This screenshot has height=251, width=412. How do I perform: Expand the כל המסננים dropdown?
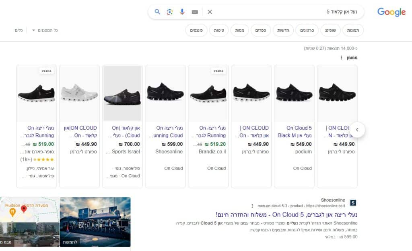tap(45, 30)
